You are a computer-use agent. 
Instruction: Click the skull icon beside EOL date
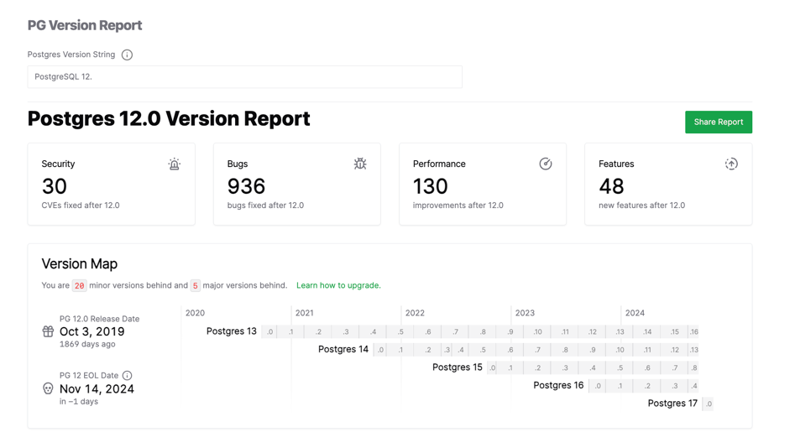48,388
